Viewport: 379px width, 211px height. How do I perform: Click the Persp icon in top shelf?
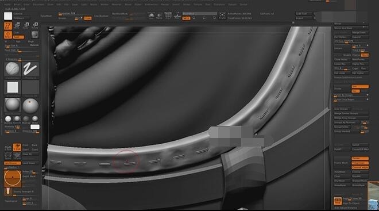(x=159, y=16)
